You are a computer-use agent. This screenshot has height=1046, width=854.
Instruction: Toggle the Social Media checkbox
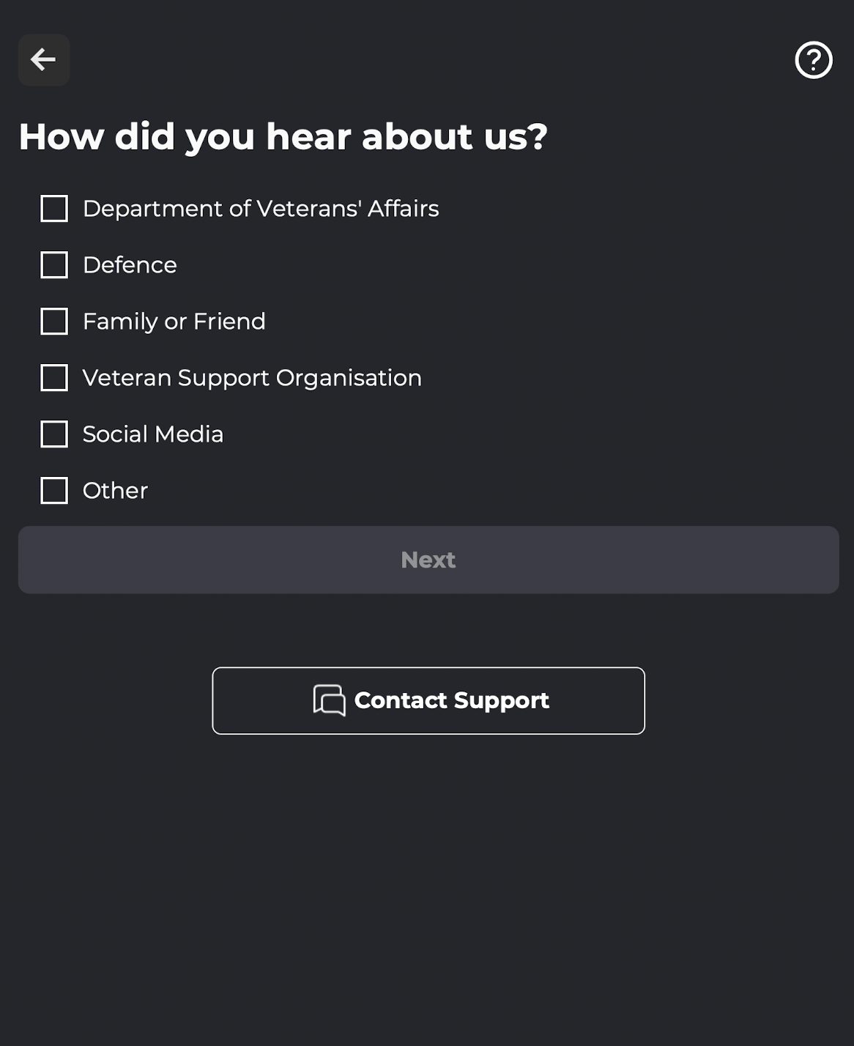click(54, 434)
